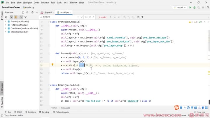Viewport: 210px width, 118px height.
Task: Open the 'Select all occurrences' search toolbar icon
Action: pyautogui.click(x=133, y=17)
